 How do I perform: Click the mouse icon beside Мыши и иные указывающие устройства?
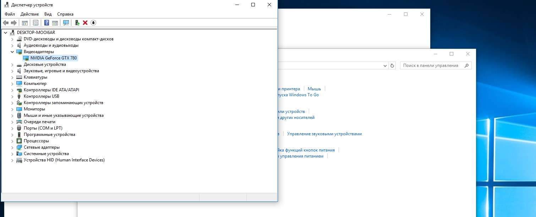19,115
